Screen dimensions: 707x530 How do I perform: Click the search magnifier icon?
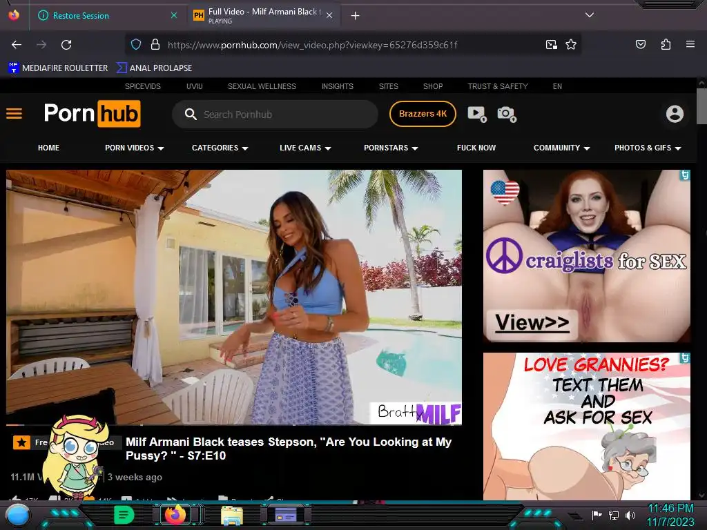191,114
